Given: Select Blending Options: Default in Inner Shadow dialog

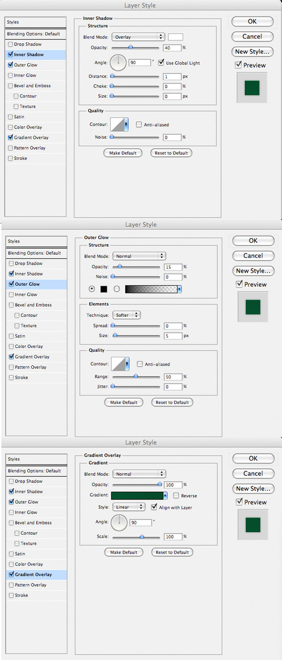Looking at the screenshot, I should (35, 34).
